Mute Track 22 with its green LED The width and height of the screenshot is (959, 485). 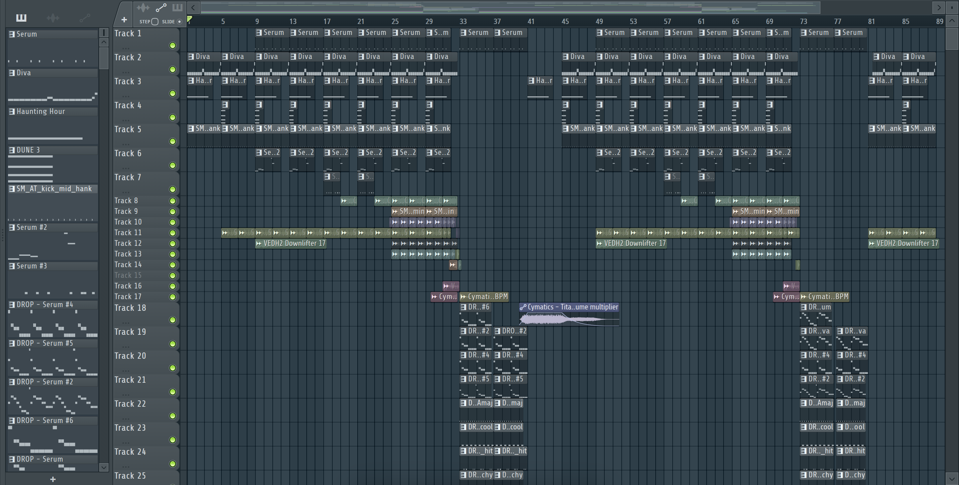point(172,416)
